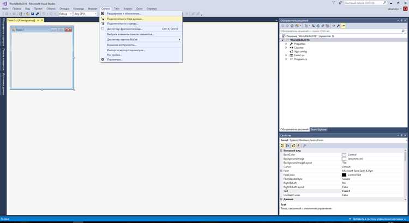Click the Save All icon in toolbar

37,14
